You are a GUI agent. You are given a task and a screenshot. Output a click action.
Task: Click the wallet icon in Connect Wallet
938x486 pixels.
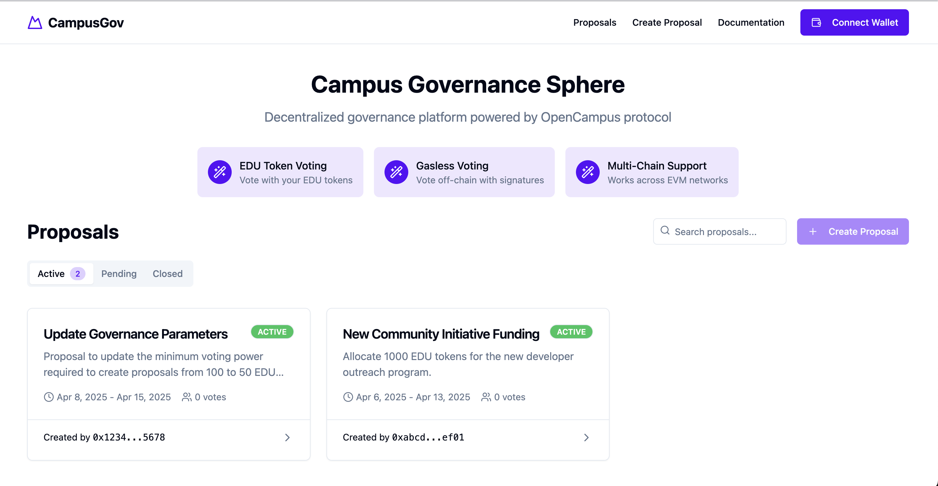[x=816, y=22]
